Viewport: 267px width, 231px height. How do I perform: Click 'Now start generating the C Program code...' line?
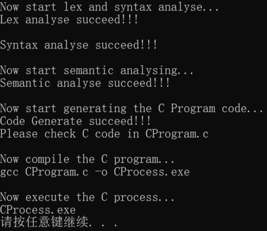[131, 109]
